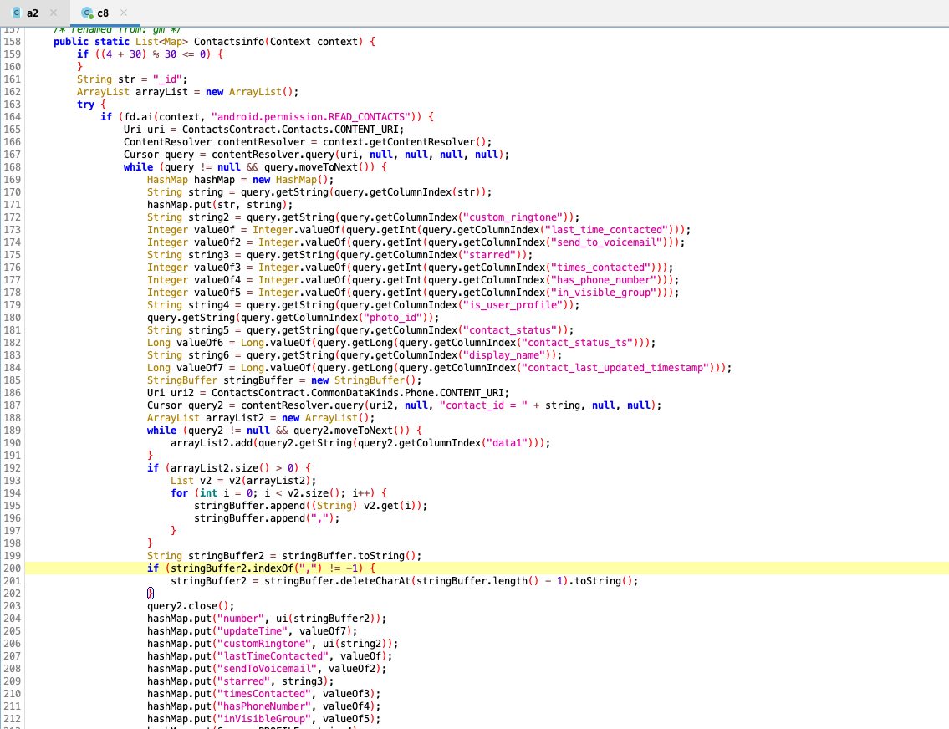
Task: Click line number 187 in gutter
Action: [x=12, y=405]
